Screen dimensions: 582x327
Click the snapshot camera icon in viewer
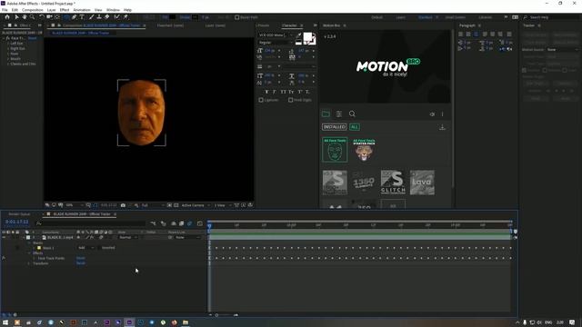pyautogui.click(x=123, y=205)
